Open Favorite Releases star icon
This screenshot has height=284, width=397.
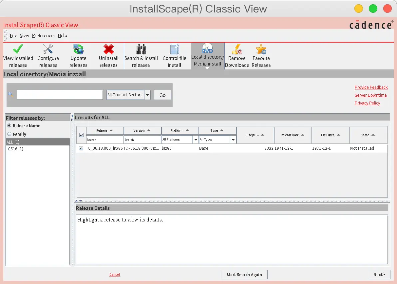[261, 49]
